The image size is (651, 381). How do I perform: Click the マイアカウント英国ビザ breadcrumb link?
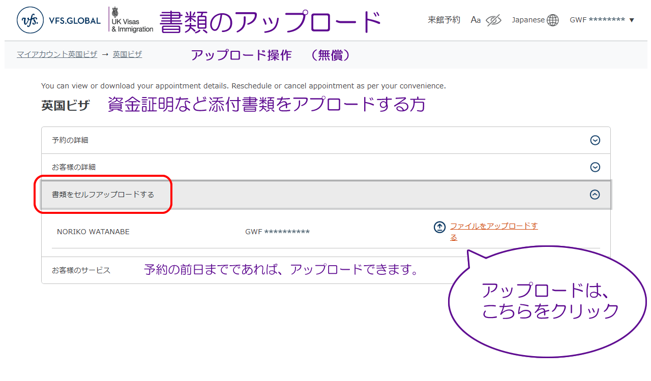click(x=57, y=54)
